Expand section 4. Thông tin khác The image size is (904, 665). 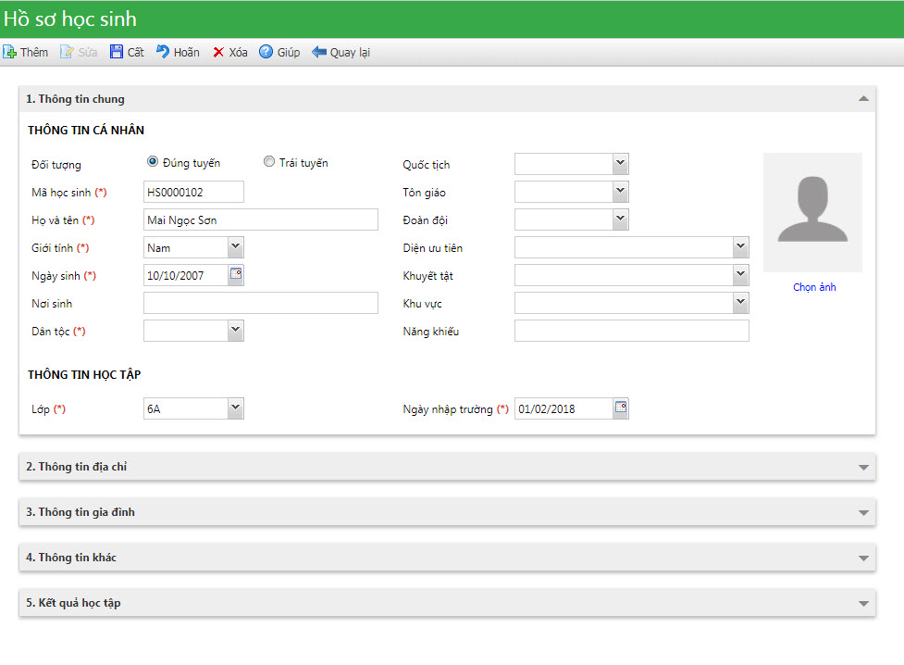pyautogui.click(x=863, y=558)
